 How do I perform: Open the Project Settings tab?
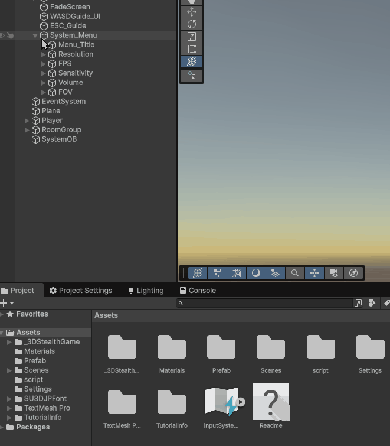pos(81,291)
